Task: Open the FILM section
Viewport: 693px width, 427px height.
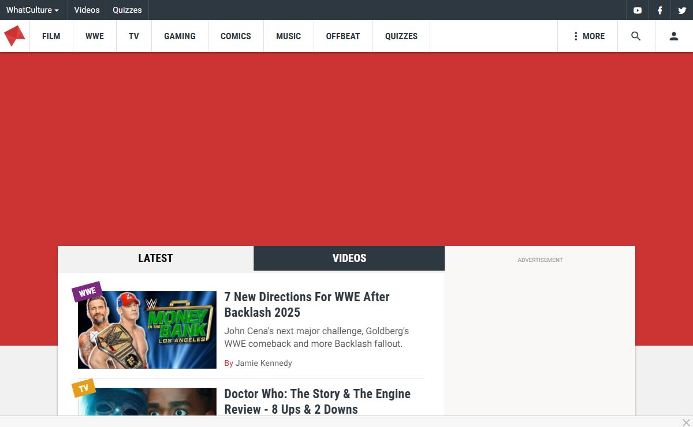Action: pyautogui.click(x=51, y=36)
